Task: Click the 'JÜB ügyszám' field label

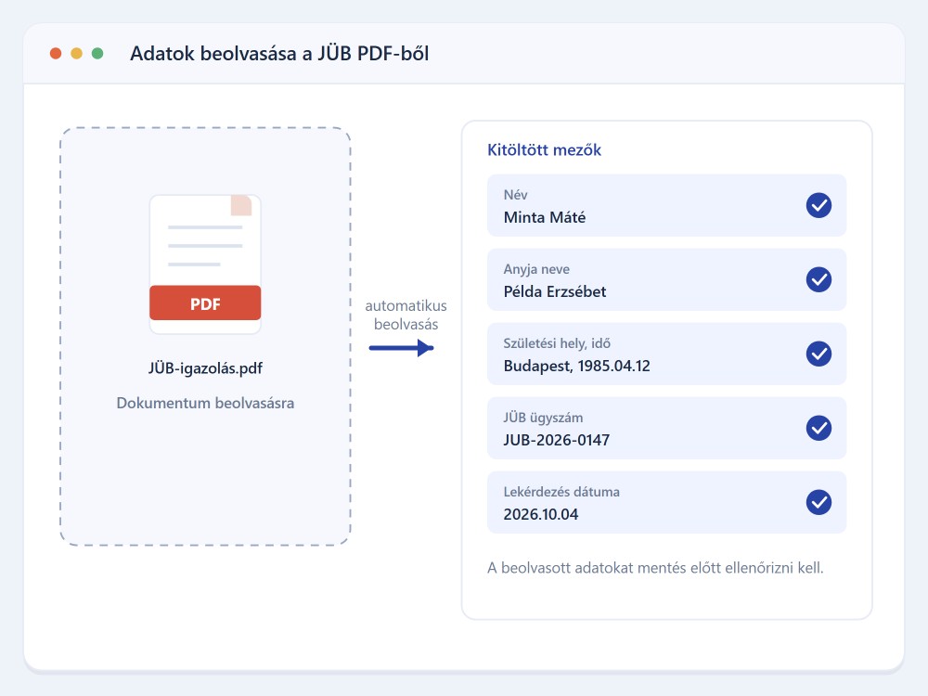Action: (543, 418)
